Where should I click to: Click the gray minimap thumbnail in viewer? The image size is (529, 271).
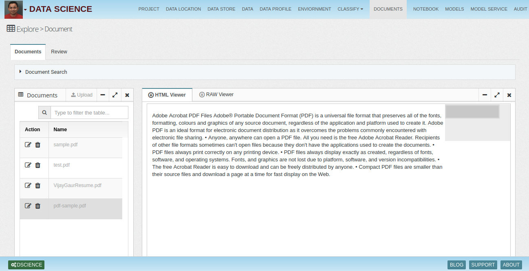pyautogui.click(x=472, y=112)
